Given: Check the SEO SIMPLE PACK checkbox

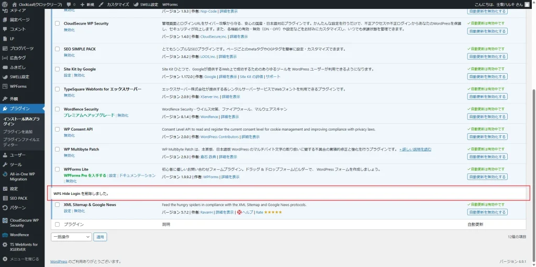Looking at the screenshot, I should (x=57, y=49).
